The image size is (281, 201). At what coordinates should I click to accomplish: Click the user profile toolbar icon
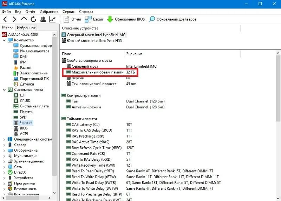[43, 19]
